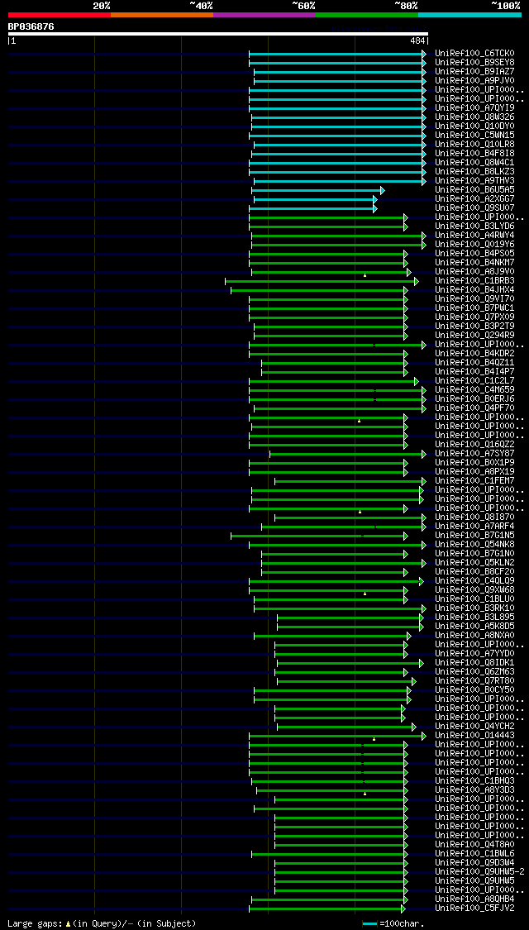This screenshot has width=529, height=930.
Task: Click the UniRef100_B3LYD6 label
Action: [x=474, y=227]
